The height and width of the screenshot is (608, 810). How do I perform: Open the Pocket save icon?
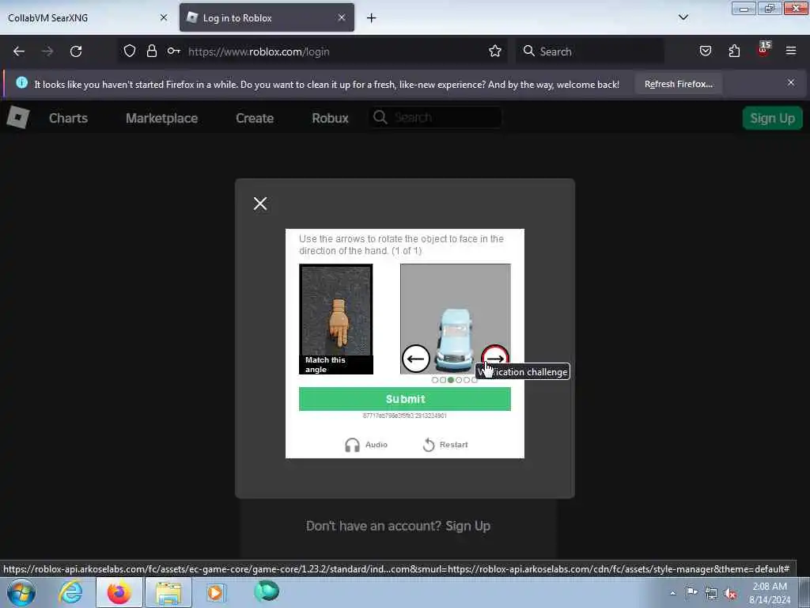[x=705, y=51]
